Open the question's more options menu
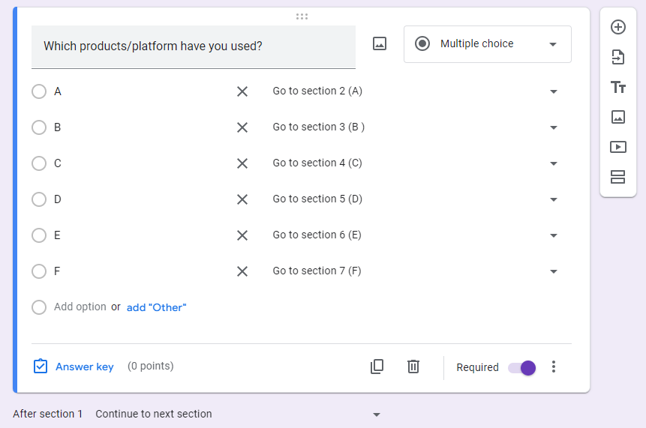 [x=554, y=367]
